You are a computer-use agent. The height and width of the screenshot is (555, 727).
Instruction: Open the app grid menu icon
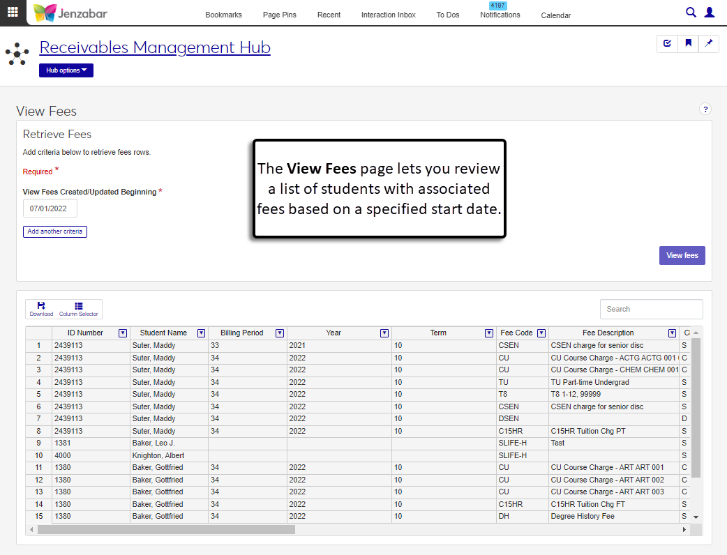click(x=13, y=12)
